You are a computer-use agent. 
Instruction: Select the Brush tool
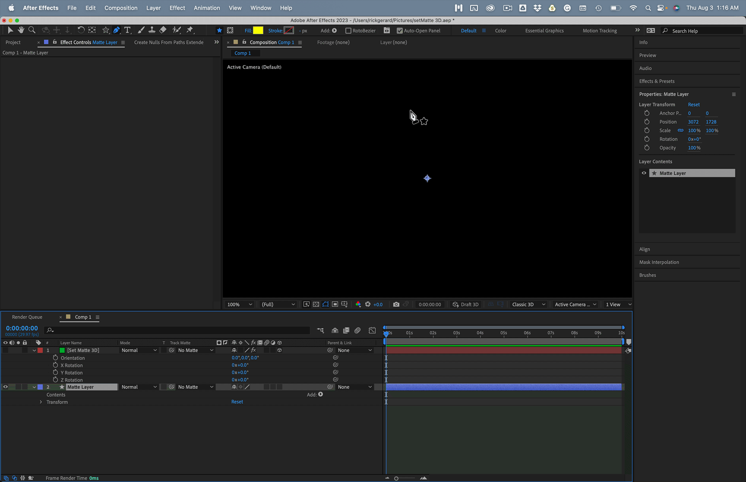[x=141, y=30]
